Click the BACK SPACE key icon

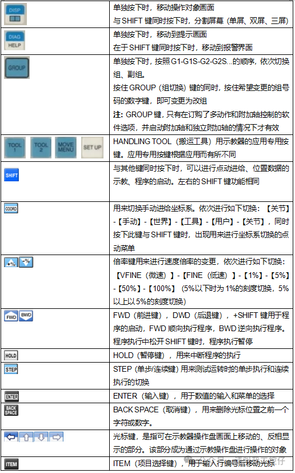click(11, 411)
